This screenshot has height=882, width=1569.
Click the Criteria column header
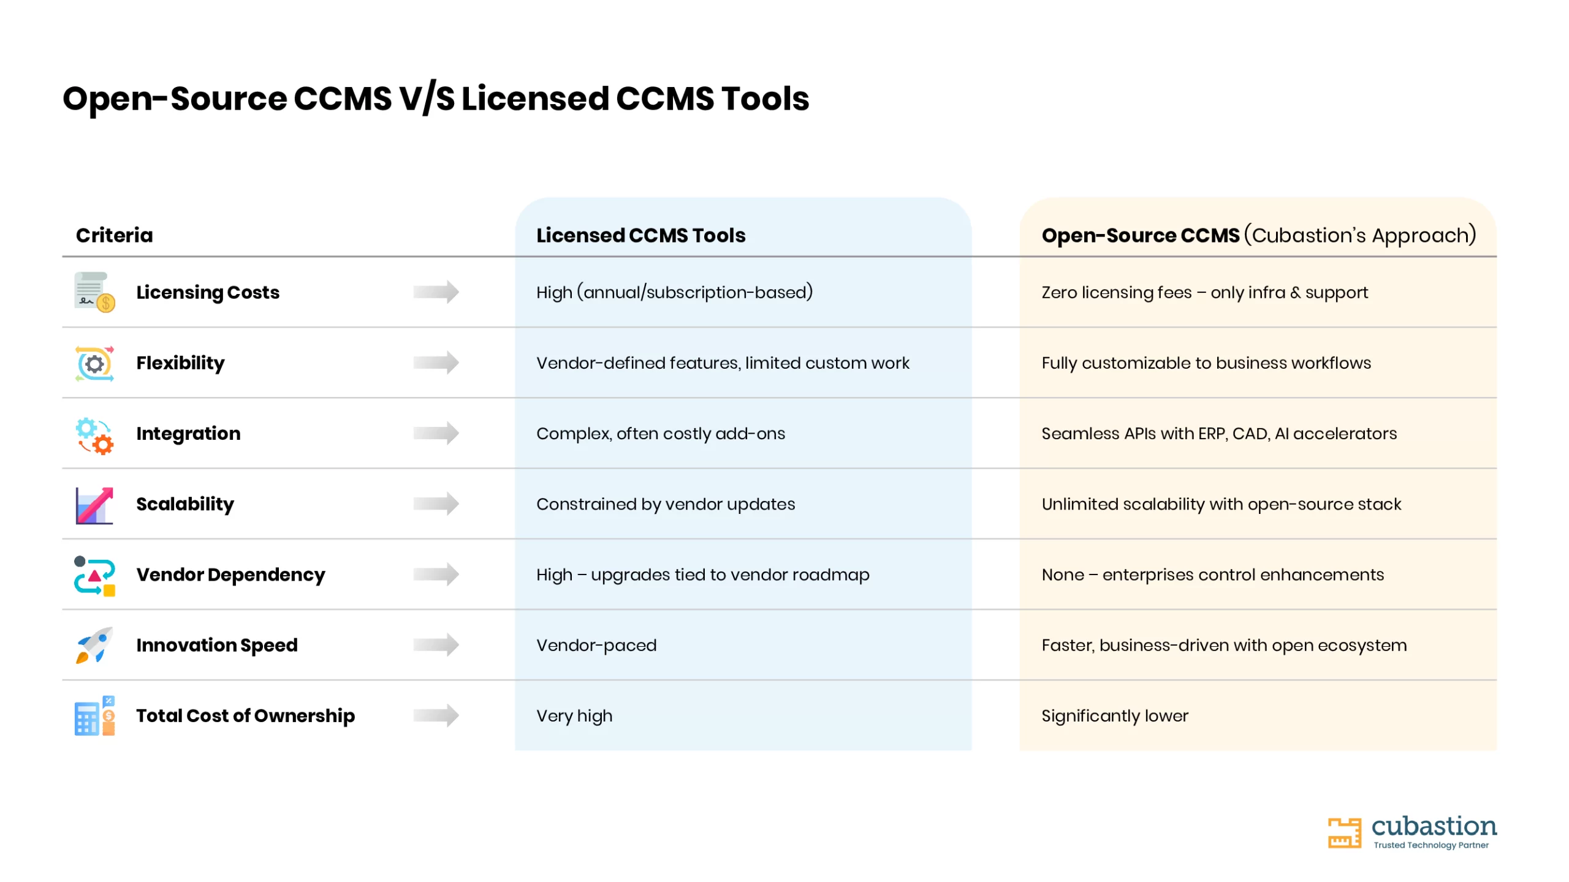(114, 235)
